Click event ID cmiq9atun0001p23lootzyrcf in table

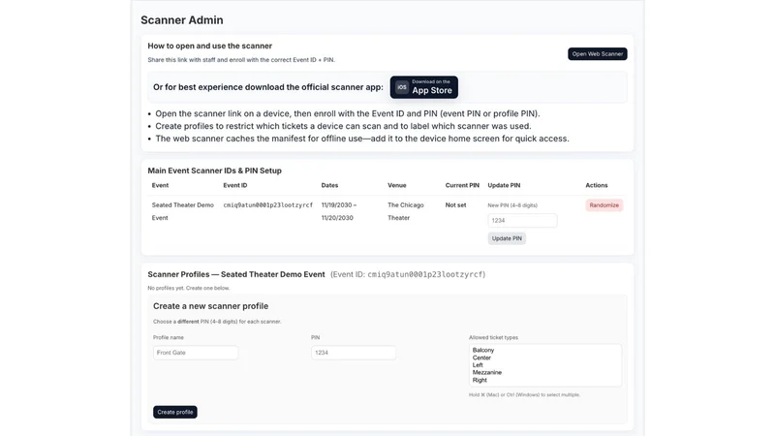[268, 205]
